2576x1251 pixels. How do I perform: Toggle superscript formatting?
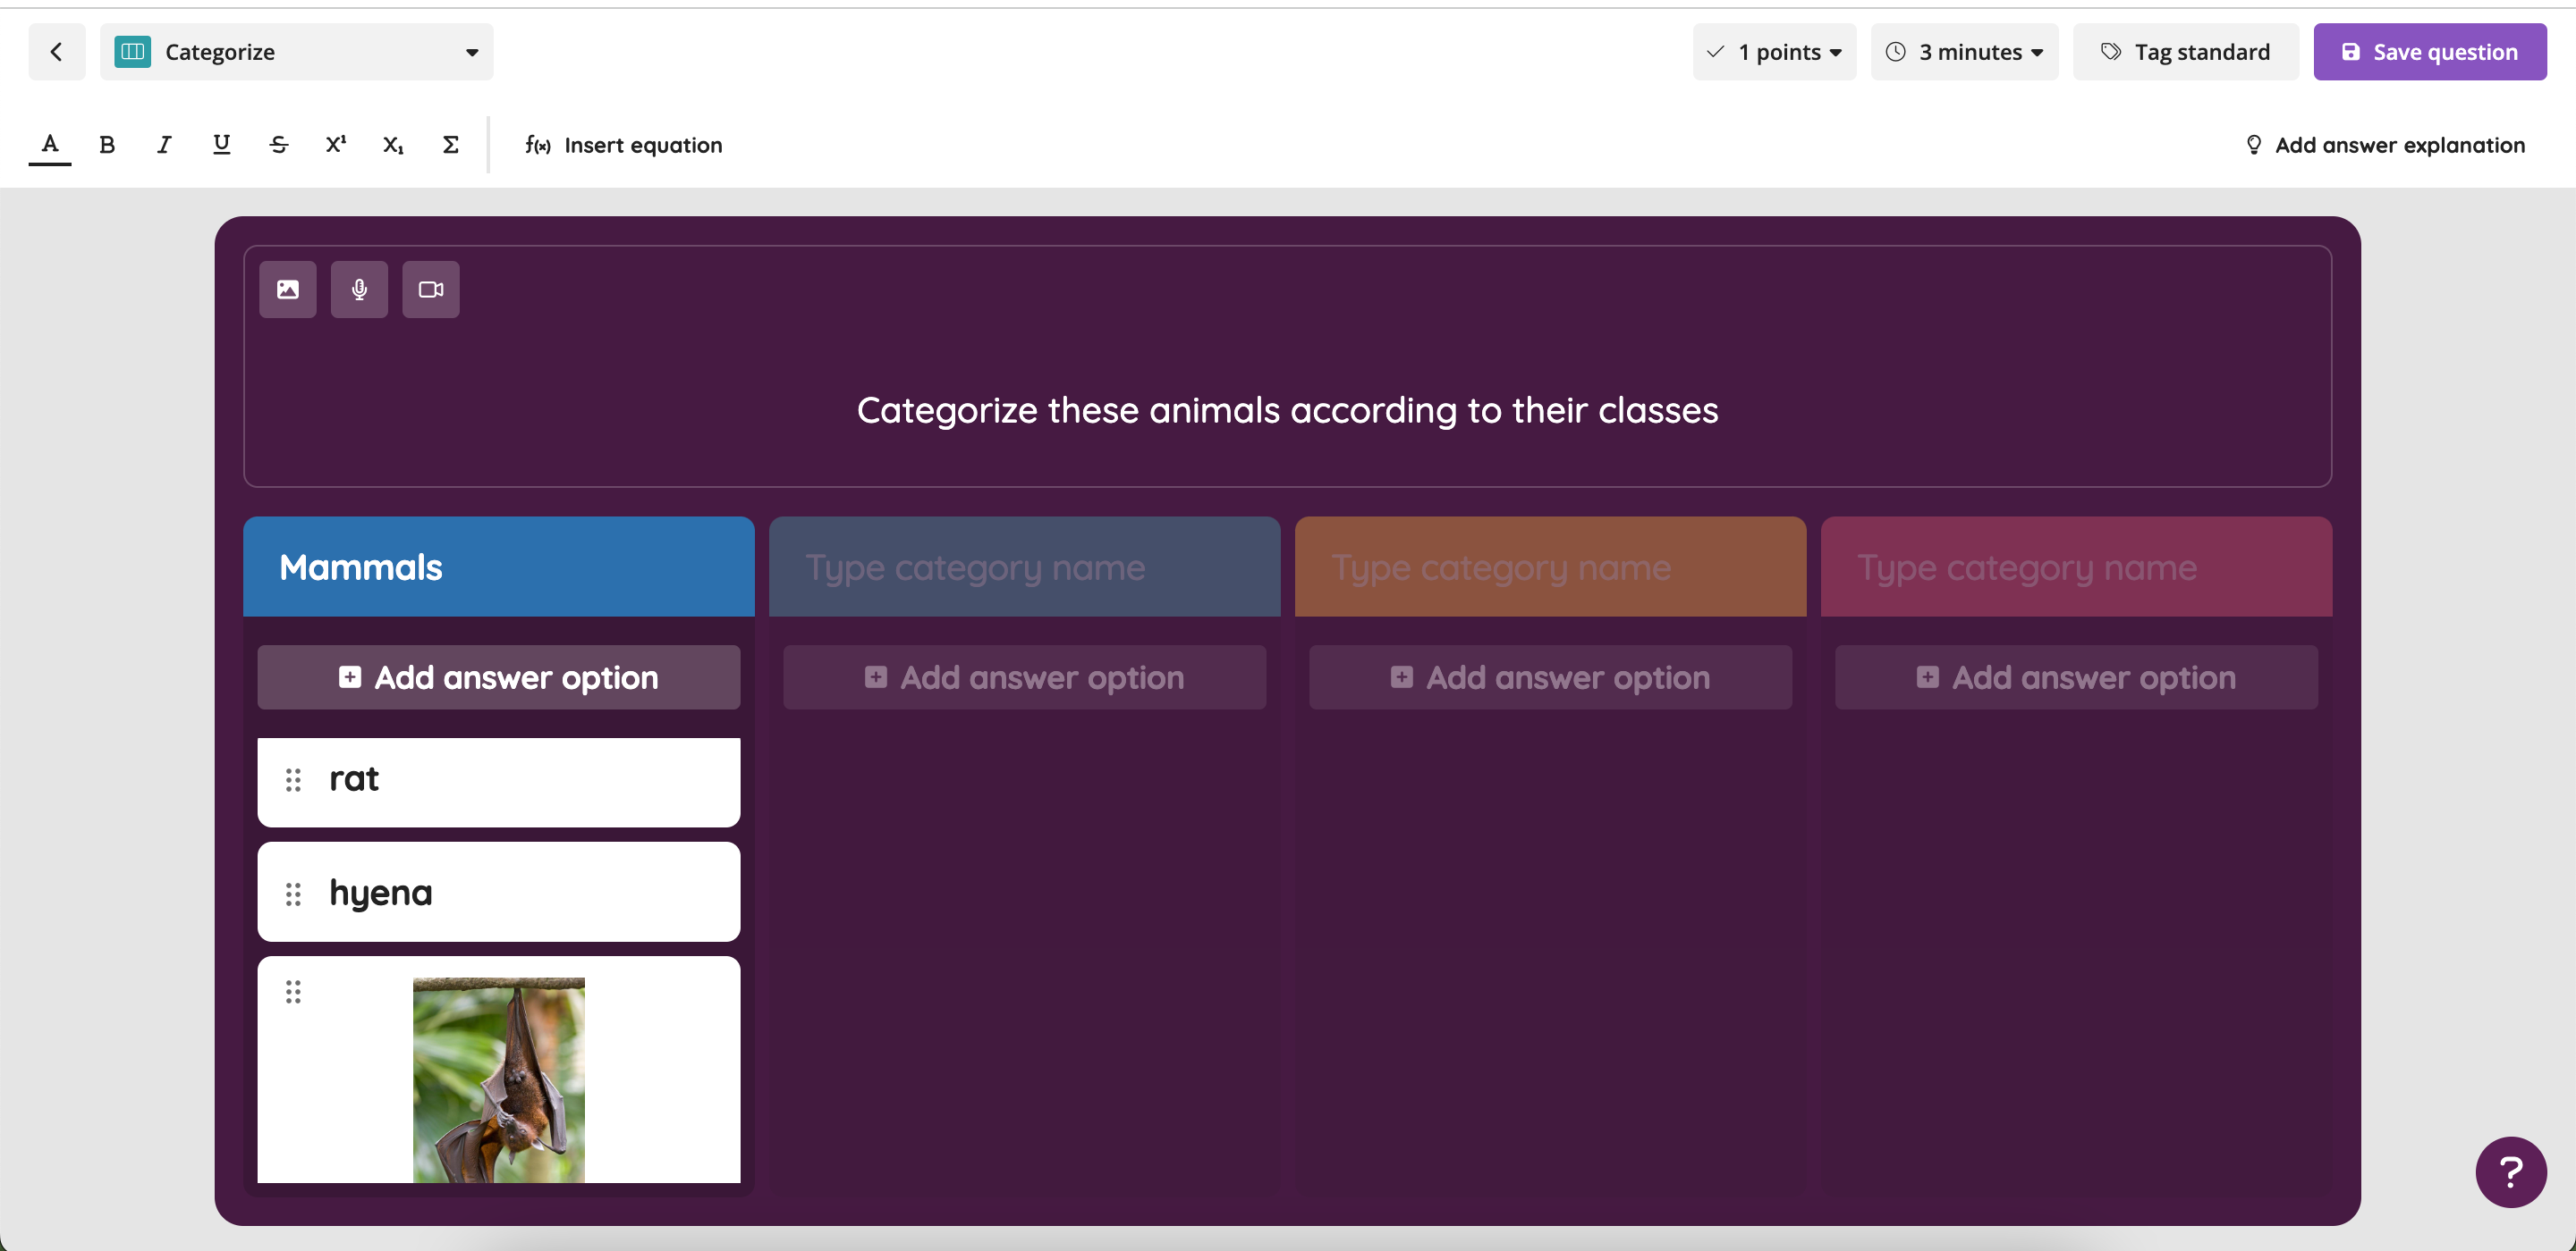point(336,145)
